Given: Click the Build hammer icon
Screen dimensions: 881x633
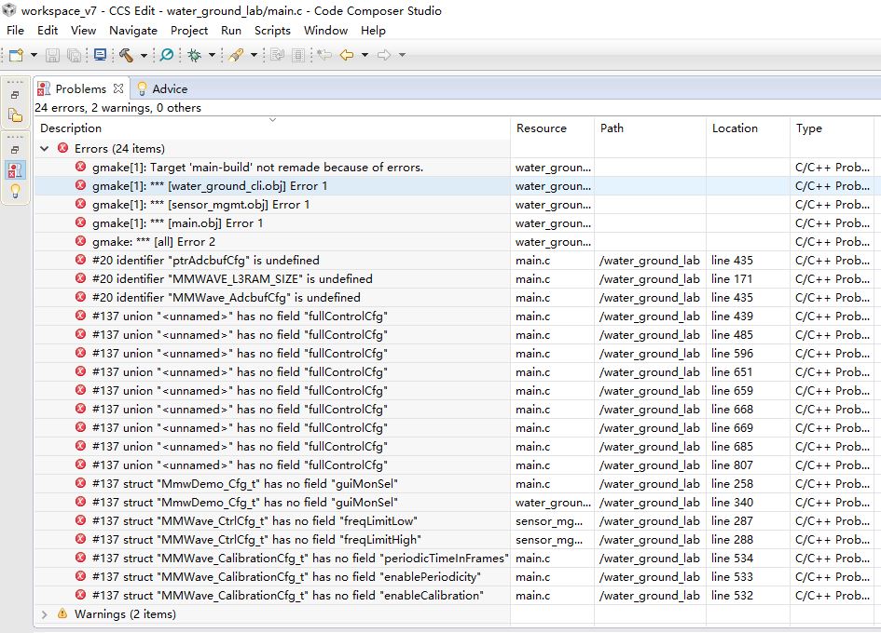Looking at the screenshot, I should click(126, 56).
